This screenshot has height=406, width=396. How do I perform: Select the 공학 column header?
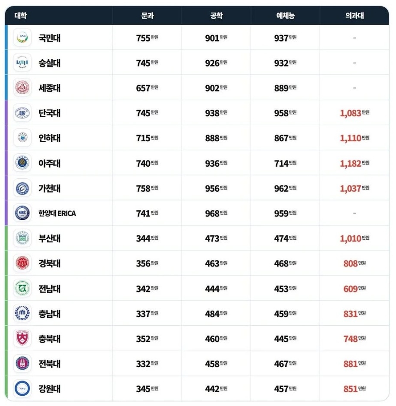coord(216,16)
